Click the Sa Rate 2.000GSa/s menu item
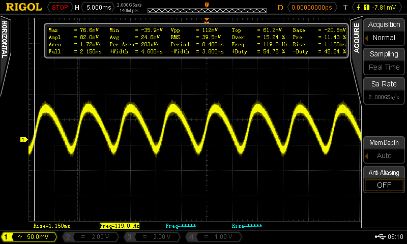407x244 pixels. [x=384, y=90]
